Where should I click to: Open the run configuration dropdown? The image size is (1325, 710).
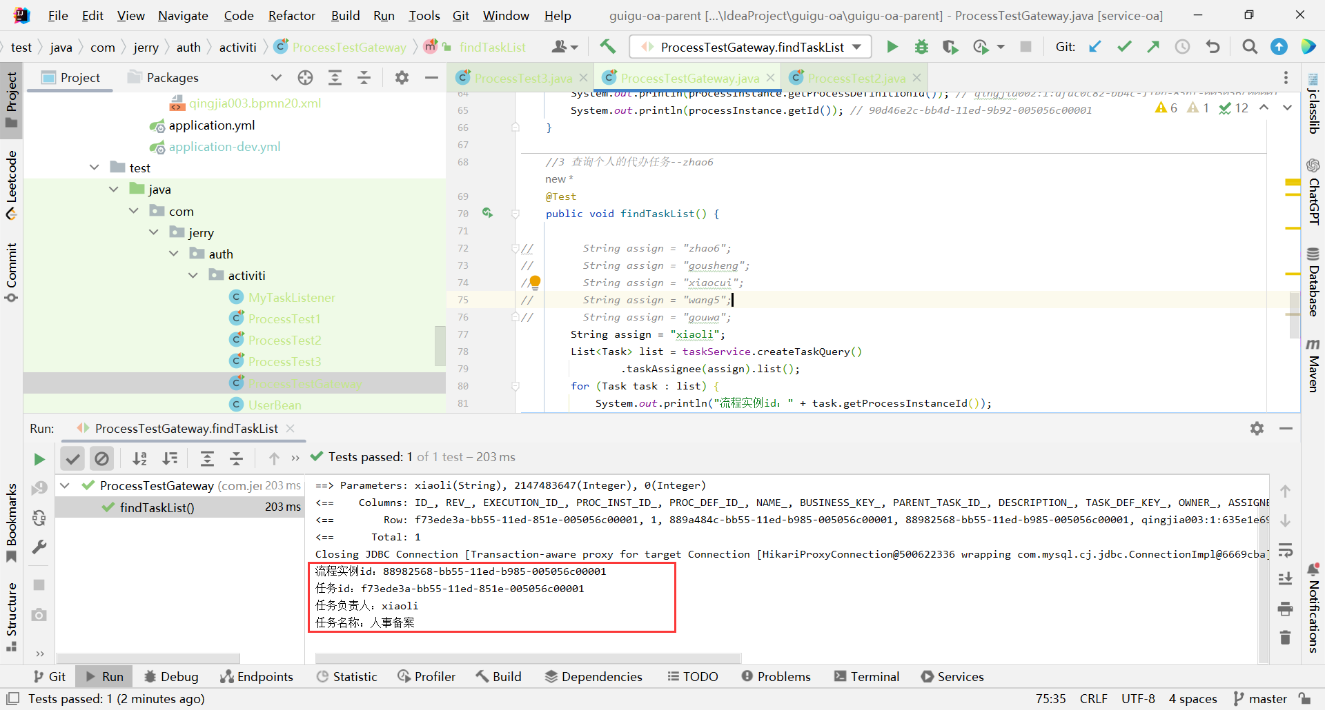(751, 47)
